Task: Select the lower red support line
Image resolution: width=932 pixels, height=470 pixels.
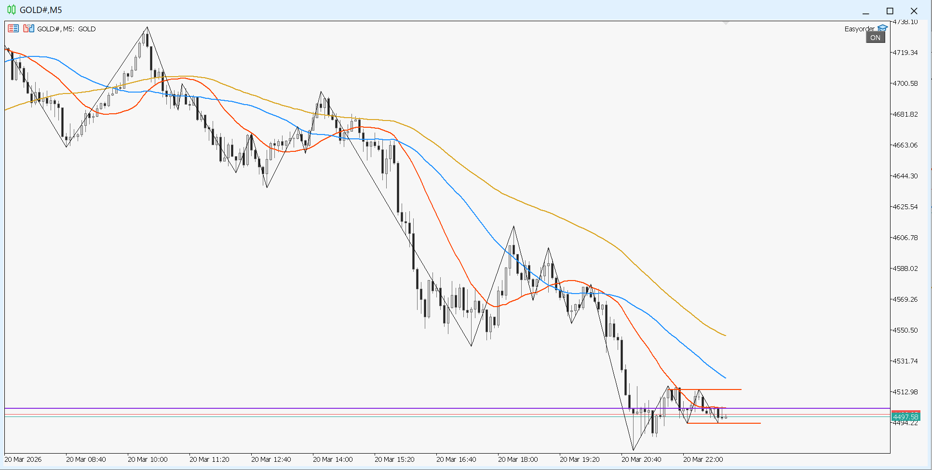Action: coord(724,423)
